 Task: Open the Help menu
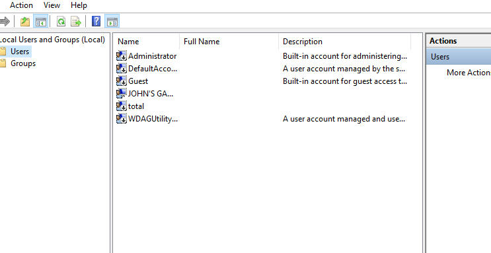pyautogui.click(x=79, y=5)
